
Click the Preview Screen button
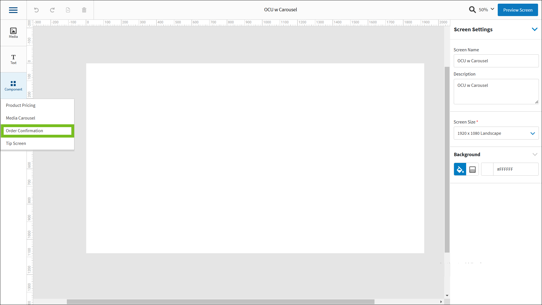[x=517, y=10]
